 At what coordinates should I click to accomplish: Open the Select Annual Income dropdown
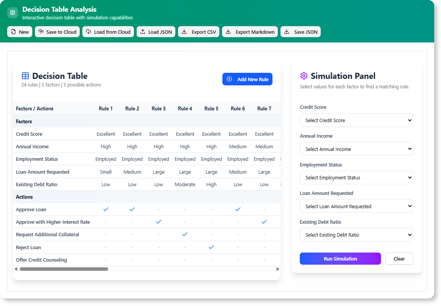coord(356,149)
